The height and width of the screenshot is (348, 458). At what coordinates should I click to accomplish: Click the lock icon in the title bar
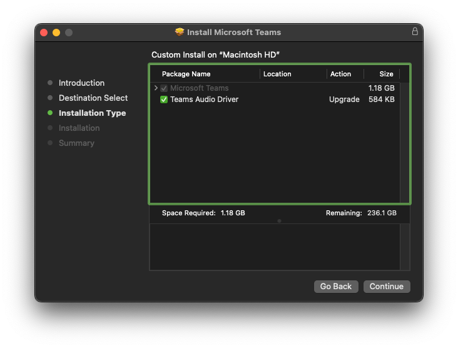coord(414,31)
